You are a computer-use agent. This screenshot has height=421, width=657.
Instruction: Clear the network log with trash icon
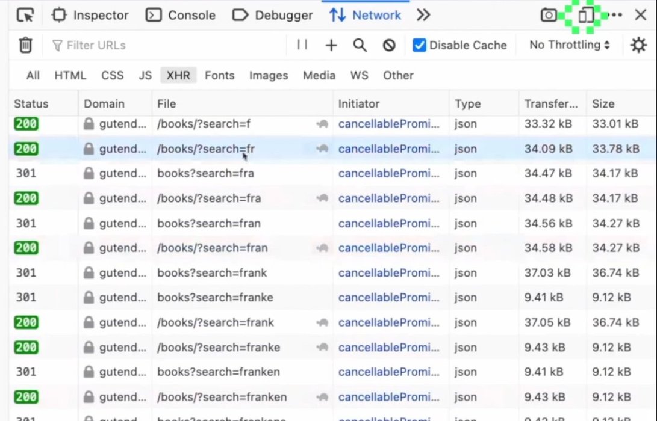(x=25, y=45)
